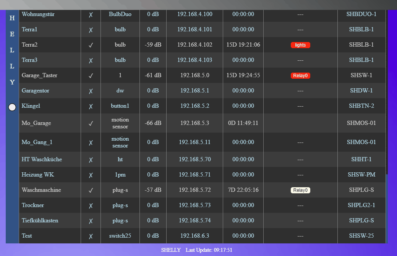Click the SHMOS-01 type for Mo_Gang_1
The width and height of the screenshot is (397, 256).
(361, 142)
